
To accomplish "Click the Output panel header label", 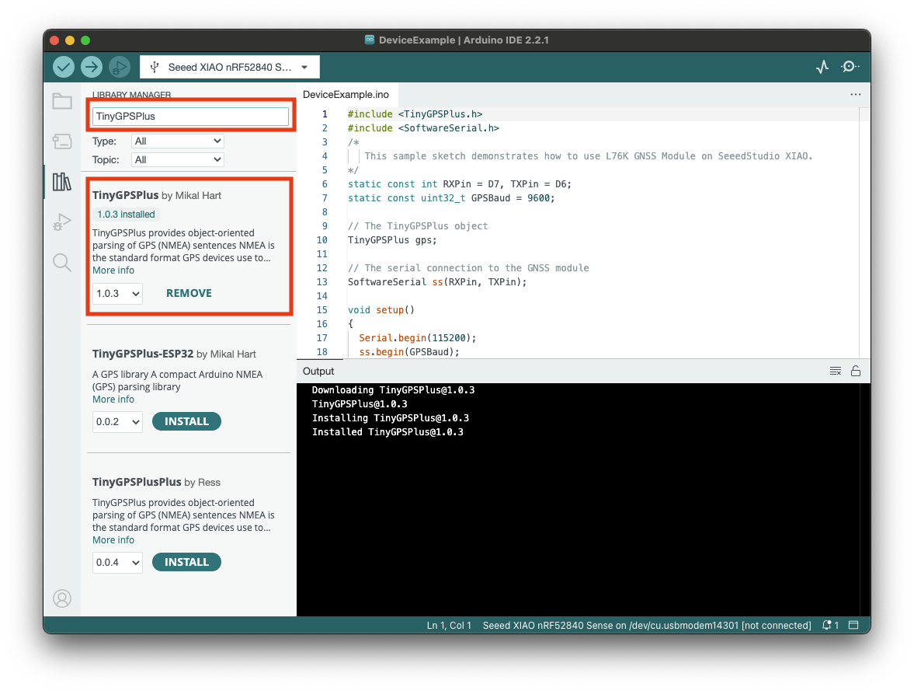I will (318, 372).
